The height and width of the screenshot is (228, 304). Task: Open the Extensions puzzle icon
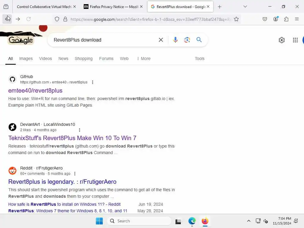(x=286, y=19)
